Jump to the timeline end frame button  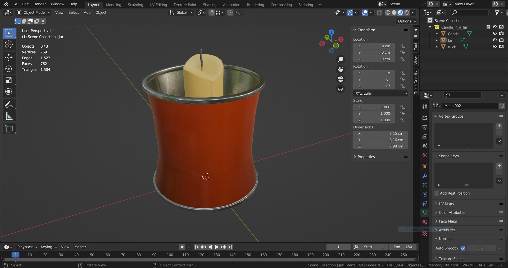click(x=230, y=247)
